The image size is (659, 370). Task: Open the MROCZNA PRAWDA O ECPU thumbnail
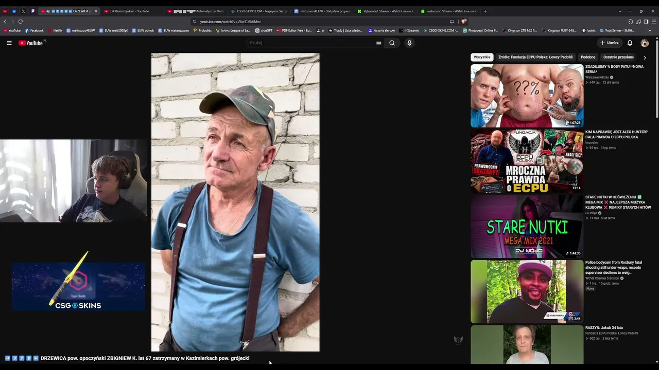pos(527,161)
